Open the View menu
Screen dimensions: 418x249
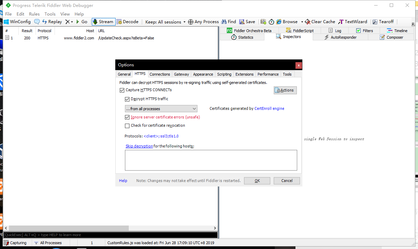tap(65, 14)
